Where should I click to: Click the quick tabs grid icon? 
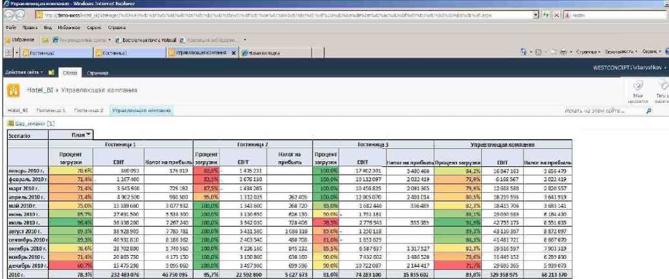(8, 52)
